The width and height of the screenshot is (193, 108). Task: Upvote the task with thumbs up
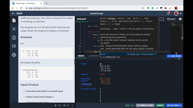[55, 105]
